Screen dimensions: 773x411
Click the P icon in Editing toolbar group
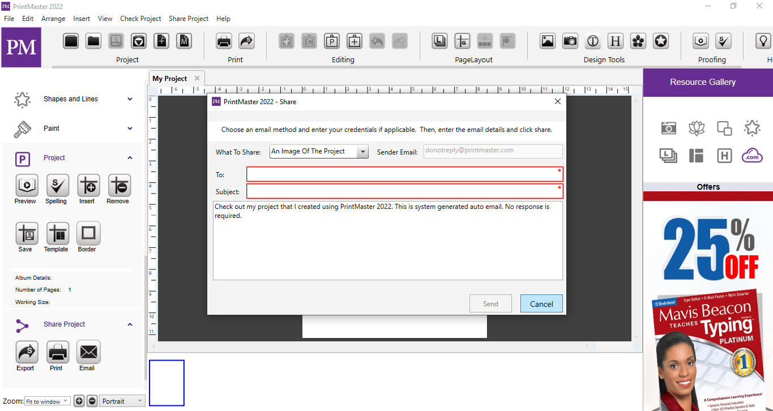[332, 41]
